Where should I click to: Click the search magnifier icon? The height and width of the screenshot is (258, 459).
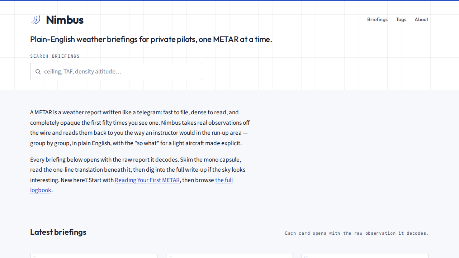tap(38, 72)
